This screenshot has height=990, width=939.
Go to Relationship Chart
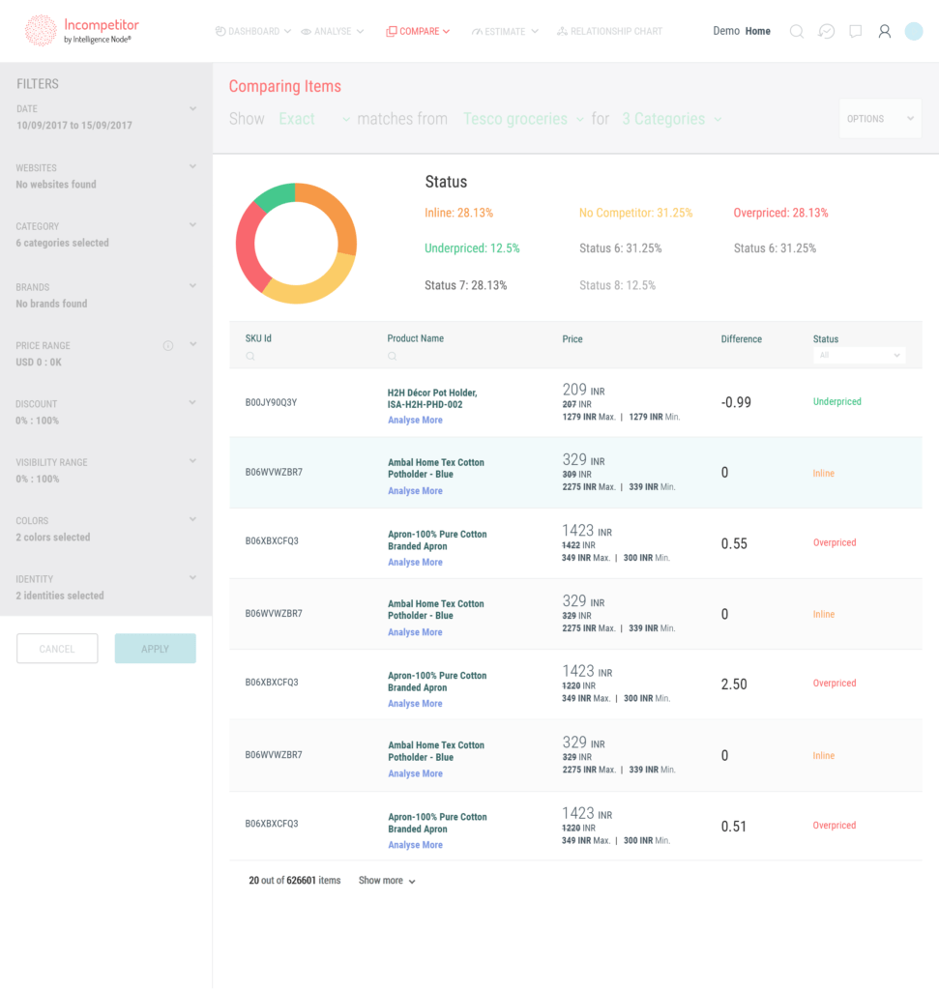click(609, 31)
